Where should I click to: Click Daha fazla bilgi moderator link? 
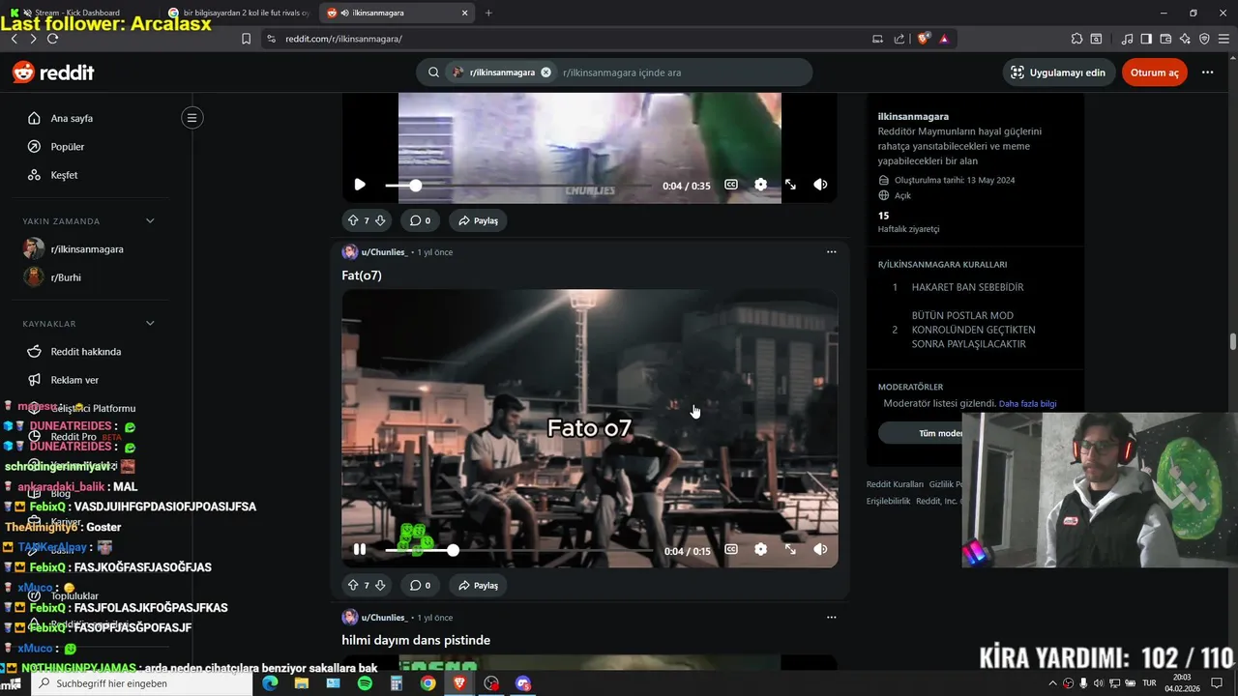coord(1027,404)
